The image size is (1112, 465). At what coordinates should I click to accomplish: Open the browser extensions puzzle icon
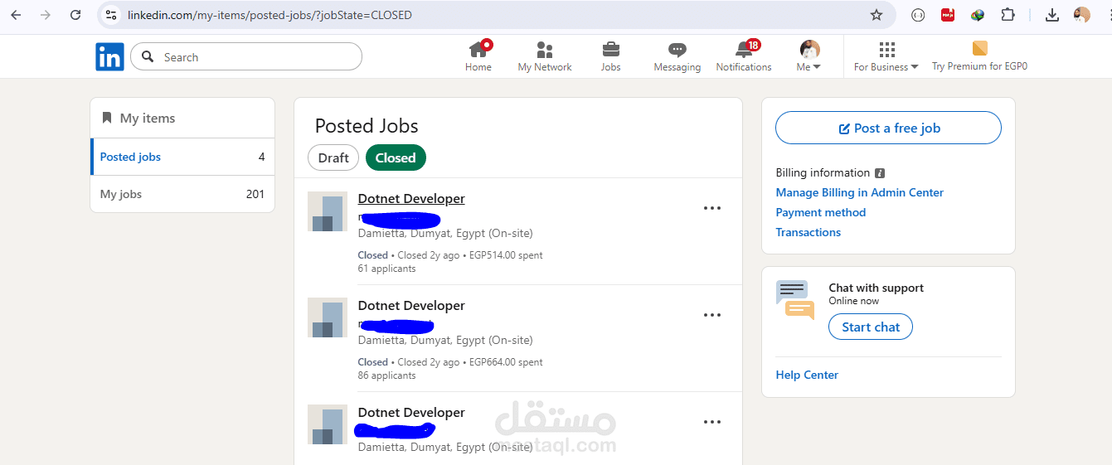(1008, 15)
